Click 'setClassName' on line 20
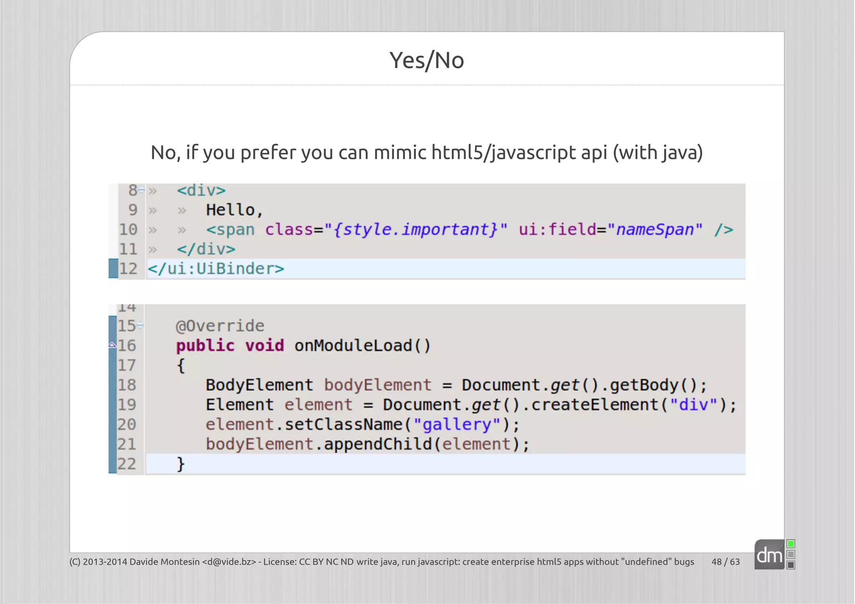Viewport: 855px width, 604px height. click(344, 425)
